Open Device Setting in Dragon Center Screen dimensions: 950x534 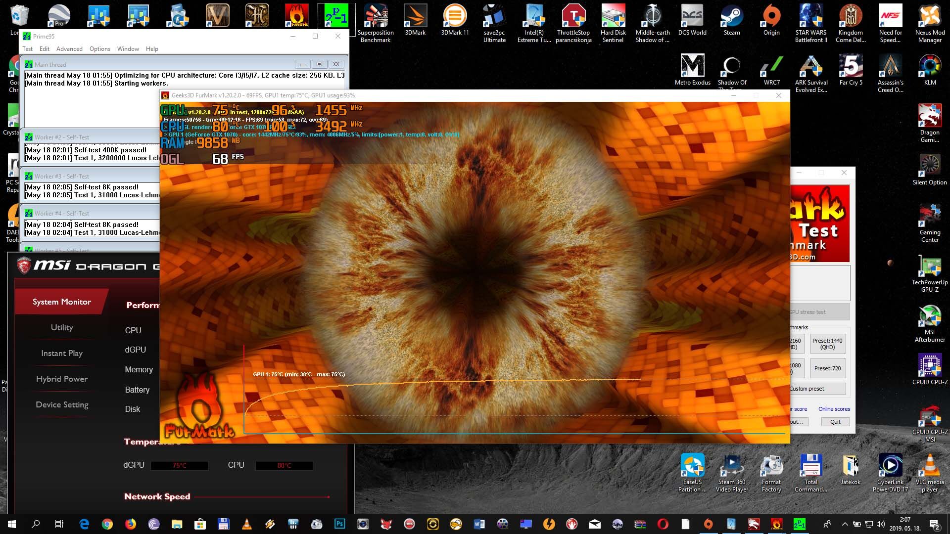coord(61,404)
